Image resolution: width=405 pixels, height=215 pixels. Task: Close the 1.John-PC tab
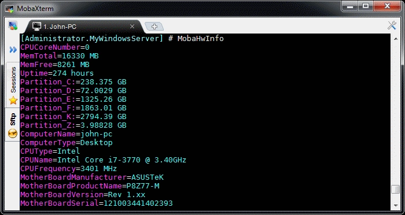(x=132, y=27)
